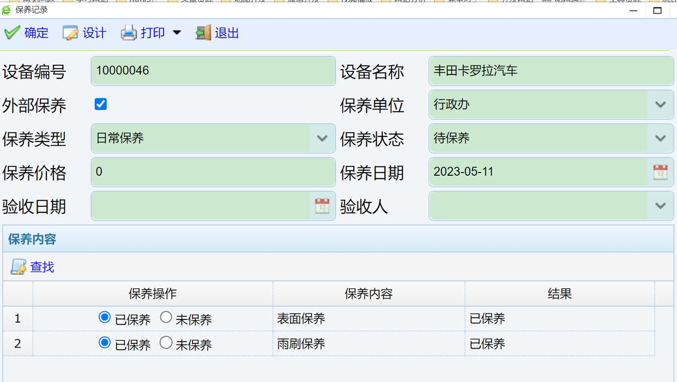Click the 退出 exit door icon
677x382 pixels.
203,33
